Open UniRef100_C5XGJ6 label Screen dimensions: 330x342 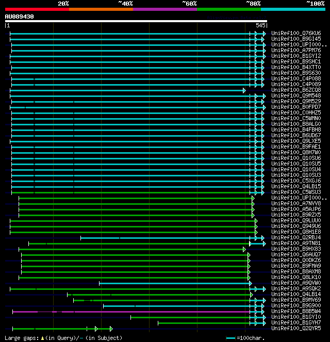point(296,181)
